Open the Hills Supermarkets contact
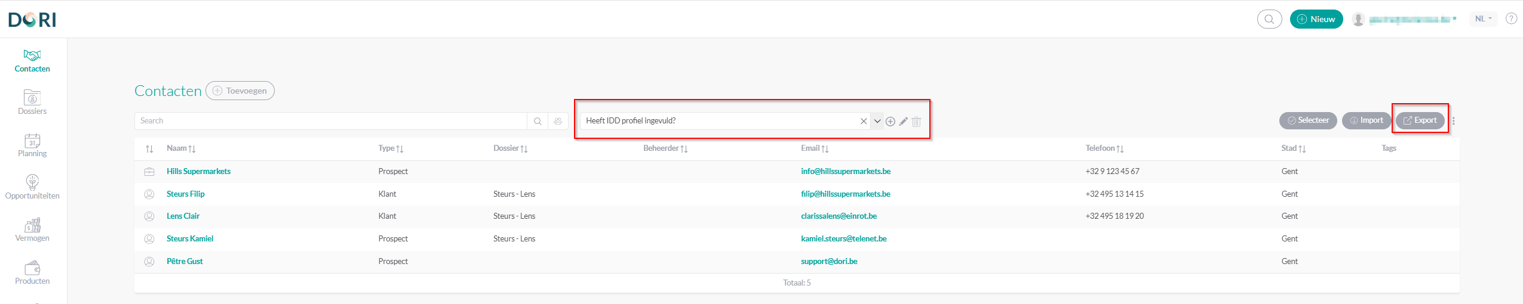The height and width of the screenshot is (304, 1523). [198, 172]
